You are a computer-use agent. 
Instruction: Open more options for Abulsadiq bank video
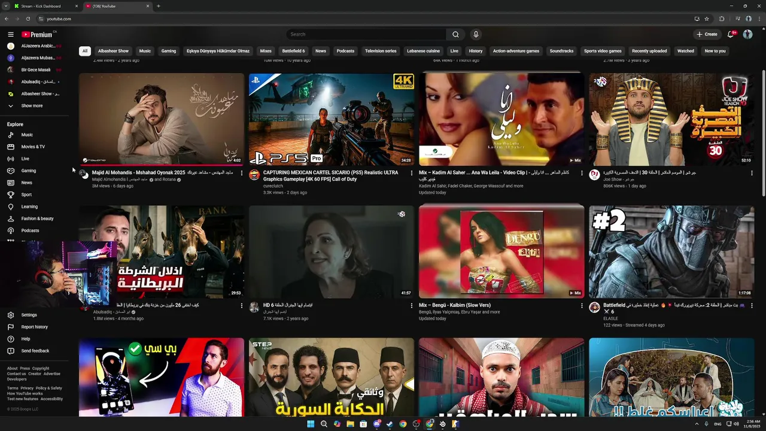click(242, 305)
